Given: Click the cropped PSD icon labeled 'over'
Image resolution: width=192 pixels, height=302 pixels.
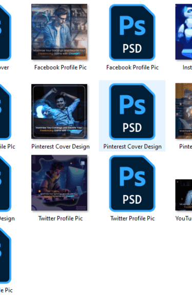Looking at the screenshot, I should click(6, 32).
